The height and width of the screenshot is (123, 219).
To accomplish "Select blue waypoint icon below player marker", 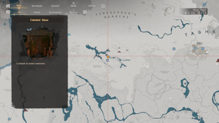I will pos(107,60).
